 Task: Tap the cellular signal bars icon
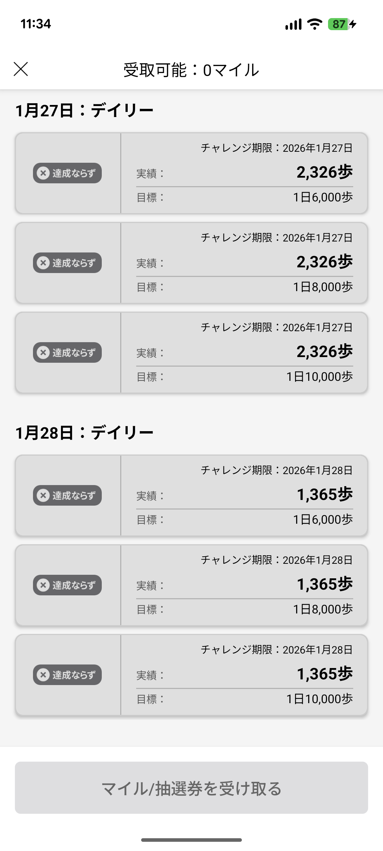tap(293, 24)
